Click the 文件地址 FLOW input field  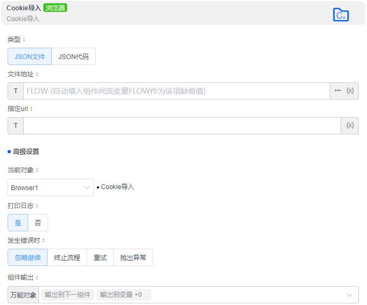pos(176,91)
